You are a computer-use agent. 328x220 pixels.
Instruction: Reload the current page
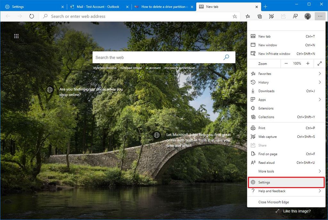31,16
